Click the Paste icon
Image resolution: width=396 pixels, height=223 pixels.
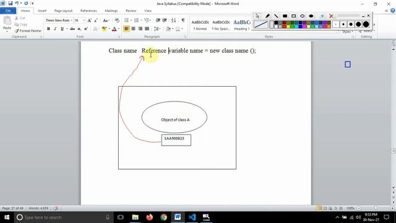pos(7,20)
